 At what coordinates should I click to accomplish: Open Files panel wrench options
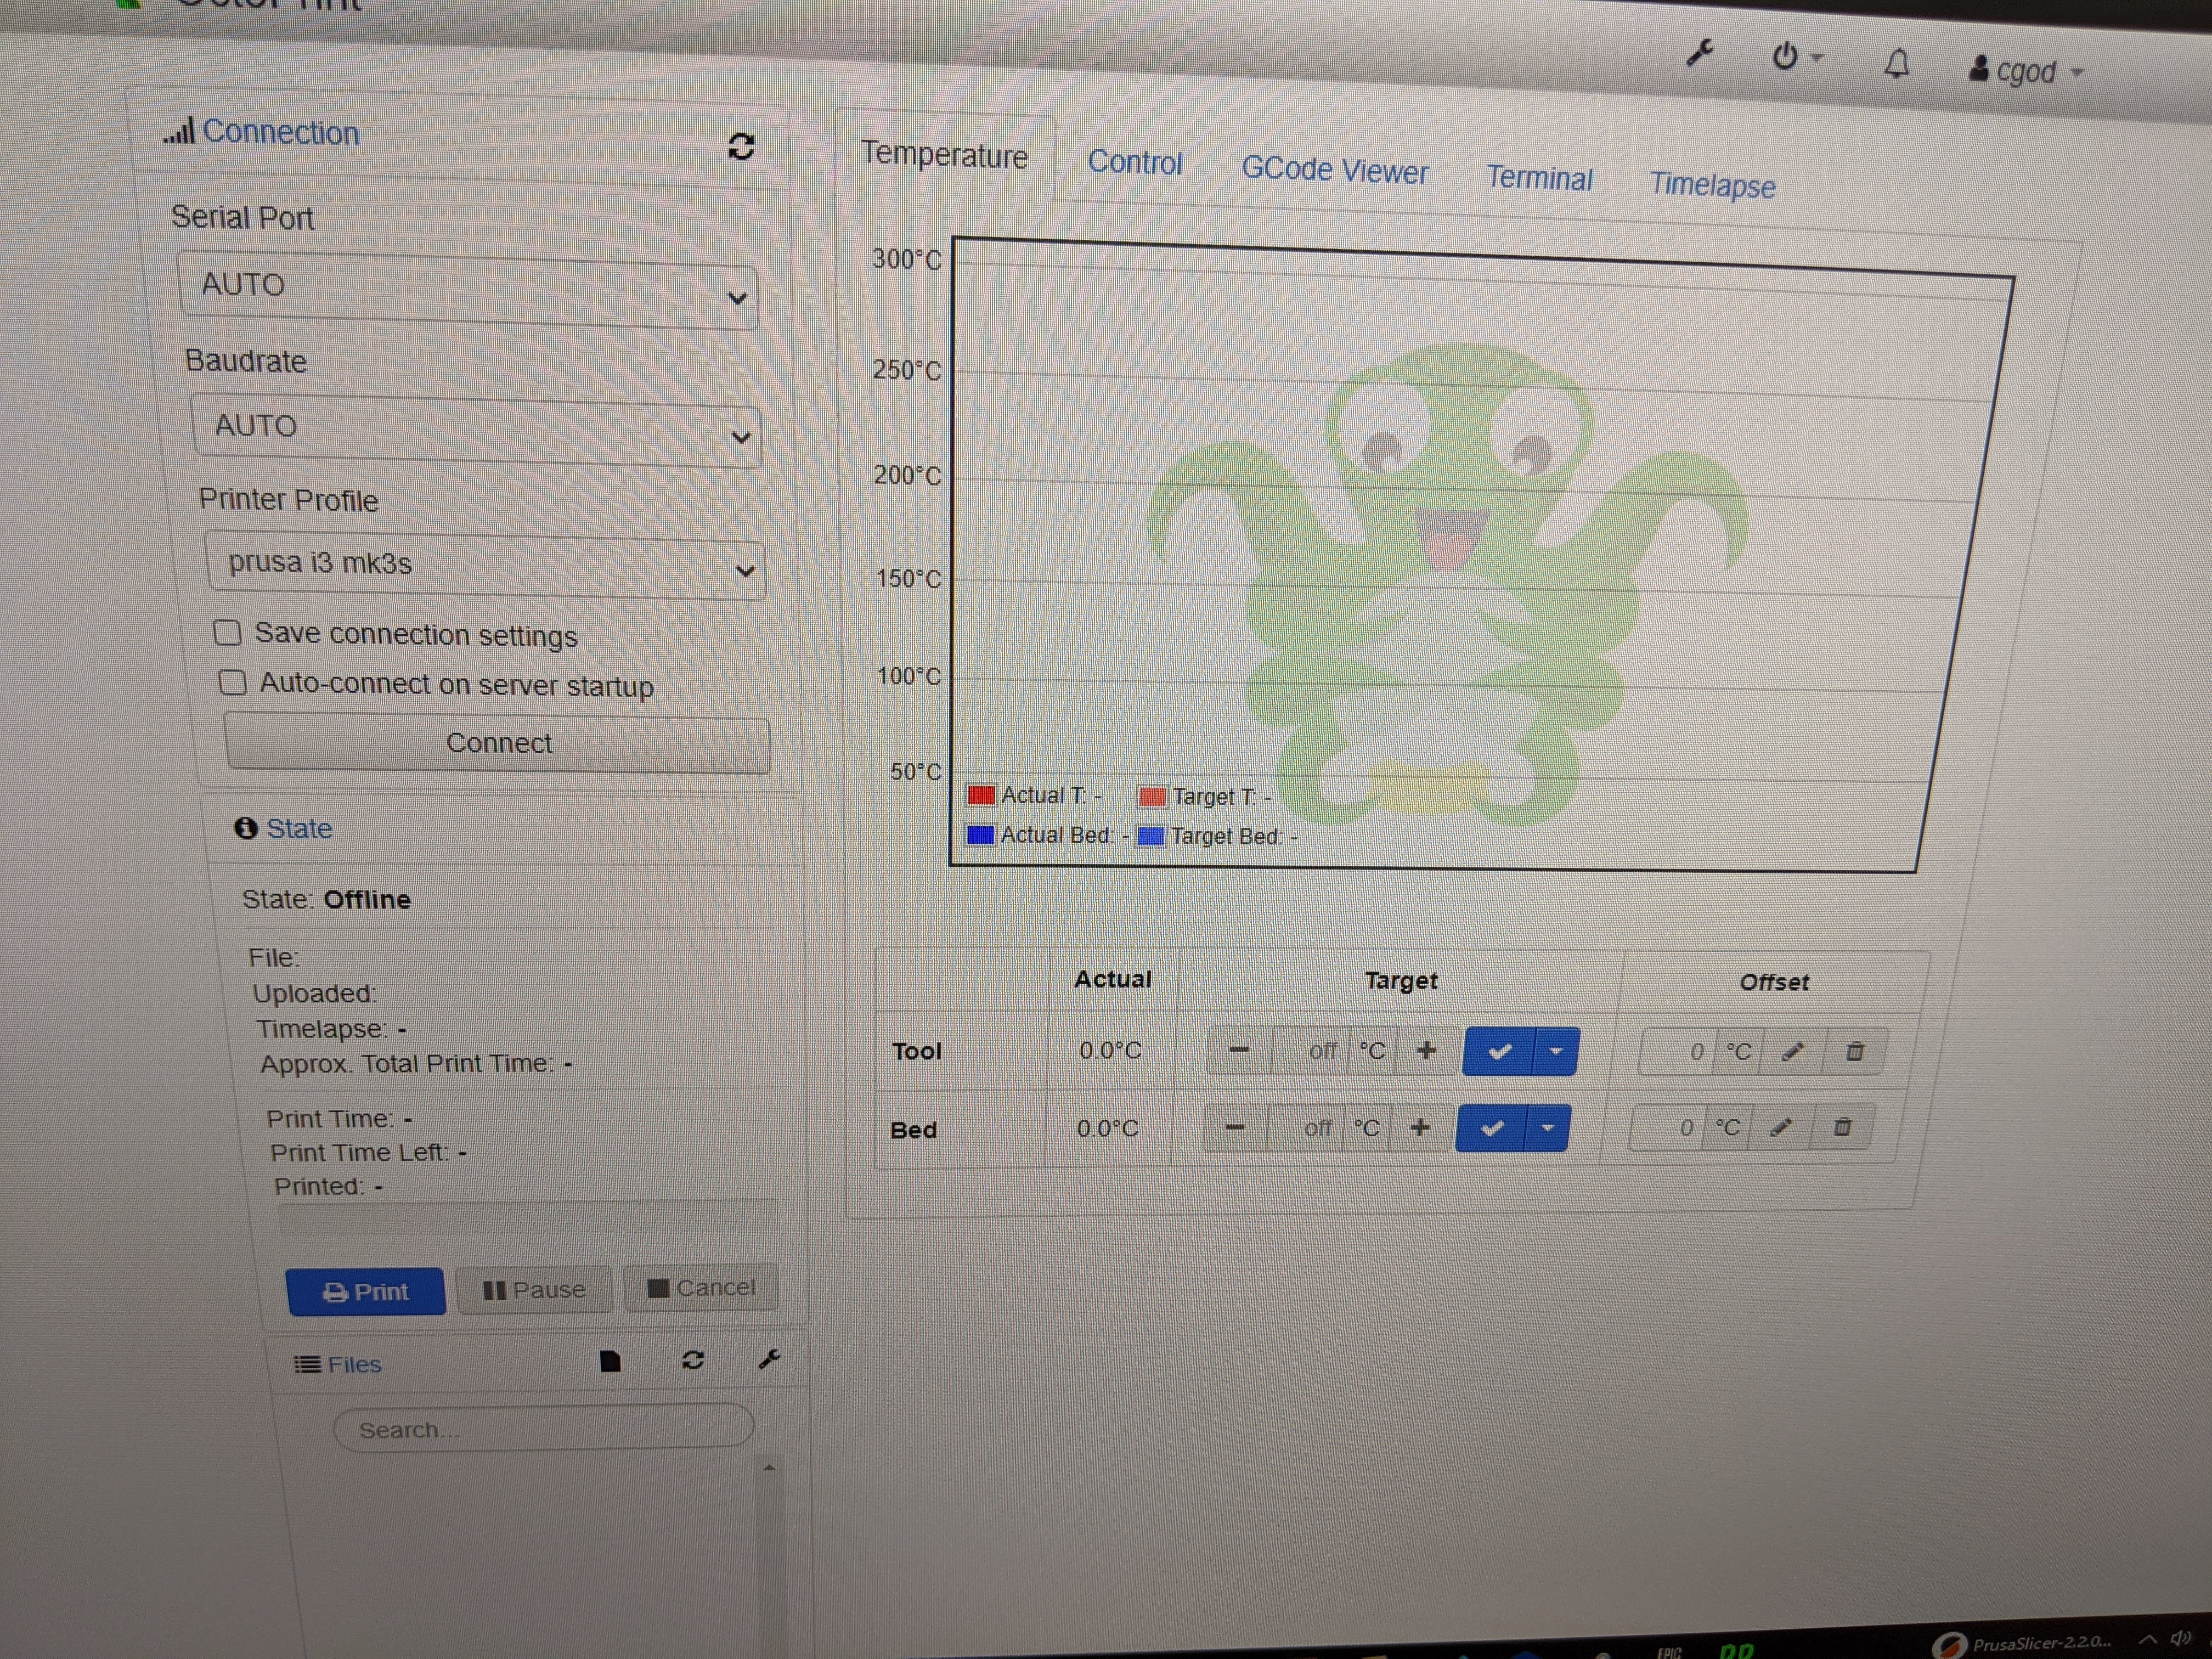[769, 1358]
